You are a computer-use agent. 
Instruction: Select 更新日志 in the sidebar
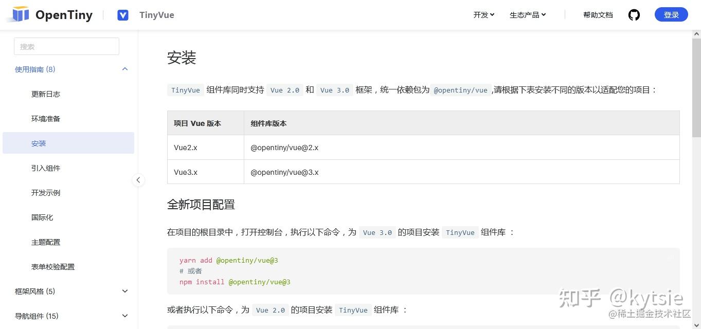(46, 94)
